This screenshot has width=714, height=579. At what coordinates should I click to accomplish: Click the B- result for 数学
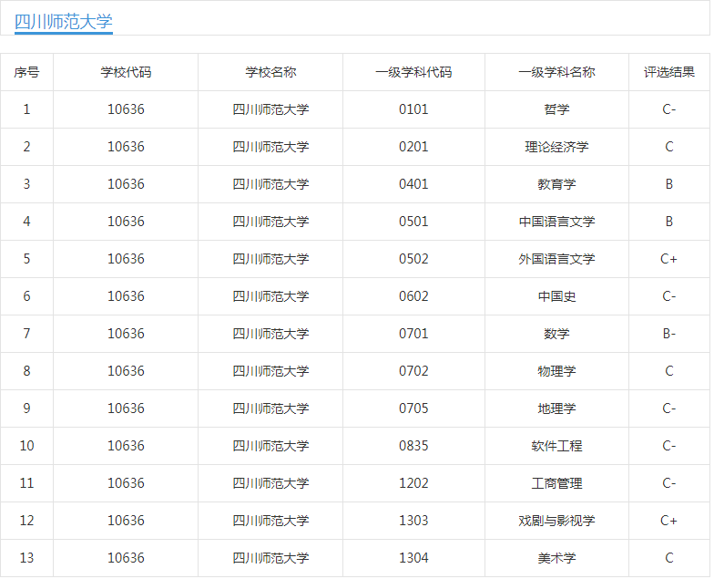[668, 334]
